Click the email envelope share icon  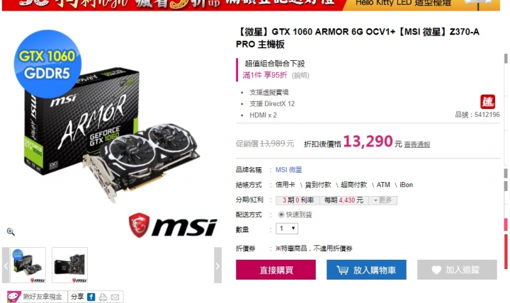click(x=115, y=297)
